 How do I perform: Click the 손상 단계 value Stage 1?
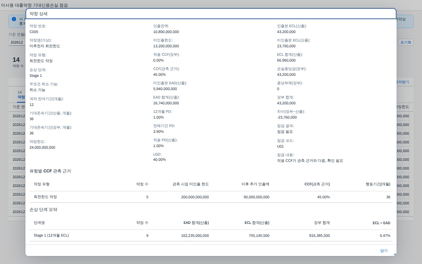(36, 76)
